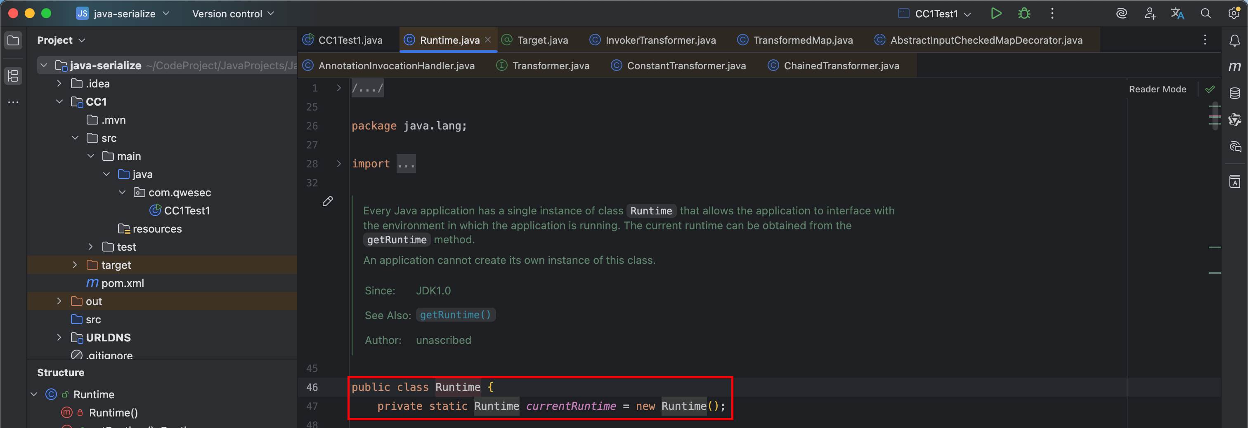Open the Notifications bell panel
Screen dimensions: 1248x428
1234,41
